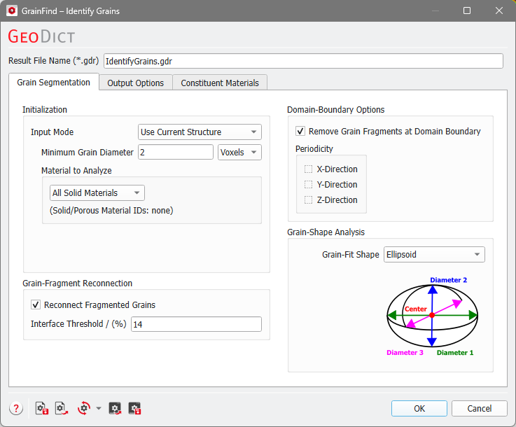Click the ellipsoid diameter diagram image
The image size is (516, 427).
click(x=432, y=316)
